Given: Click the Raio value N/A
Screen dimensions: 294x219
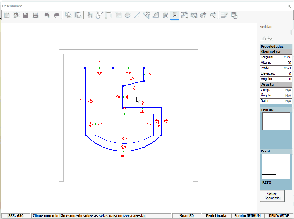Looking at the screenshot, I should (284, 101).
